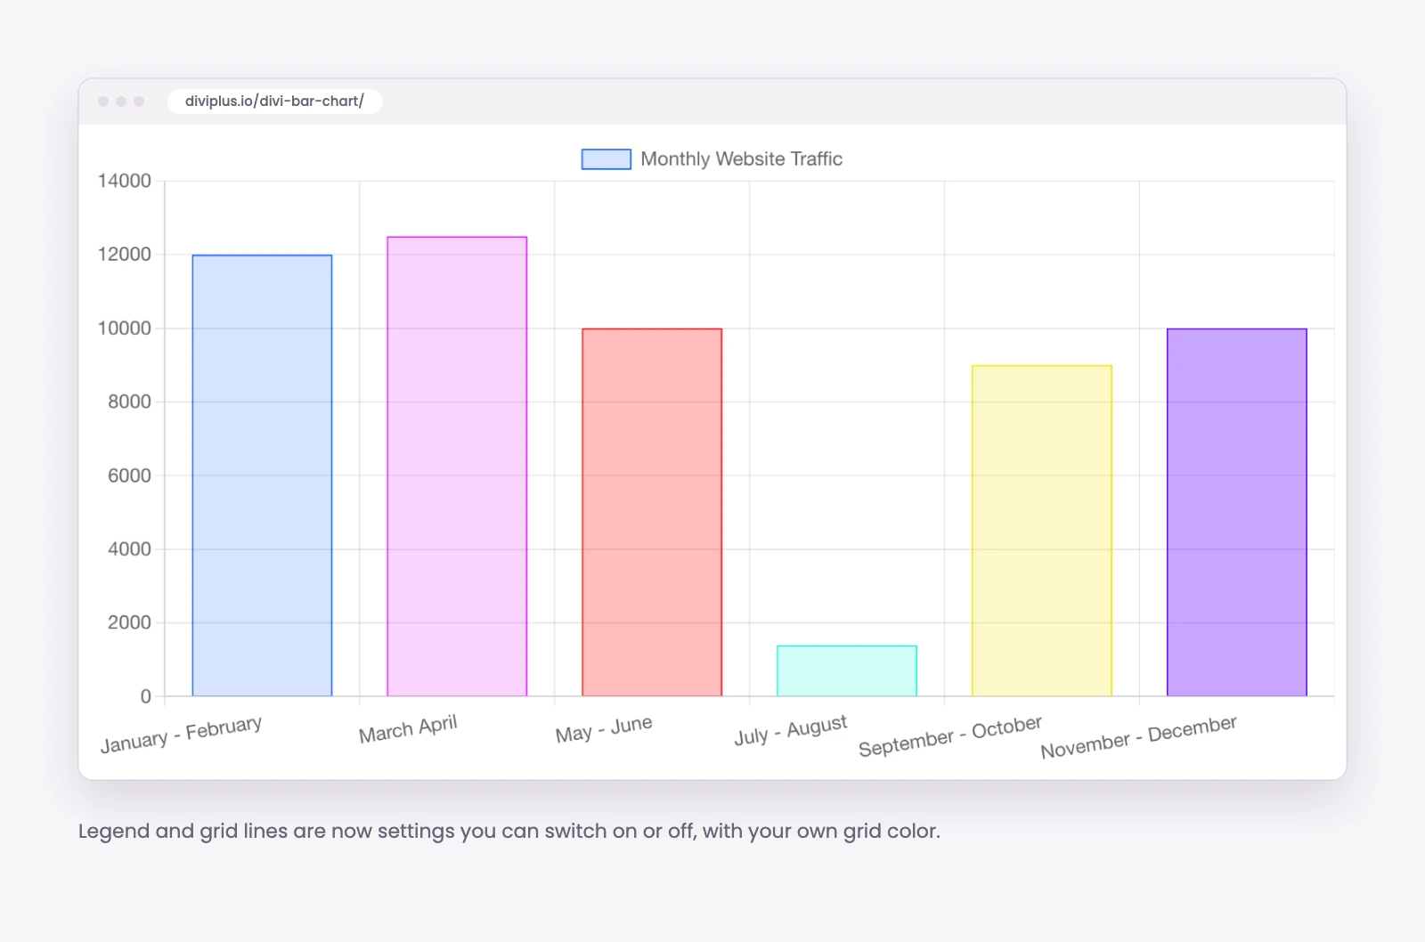Click the 'May - June' axis label
The height and width of the screenshot is (942, 1425).
[604, 729]
